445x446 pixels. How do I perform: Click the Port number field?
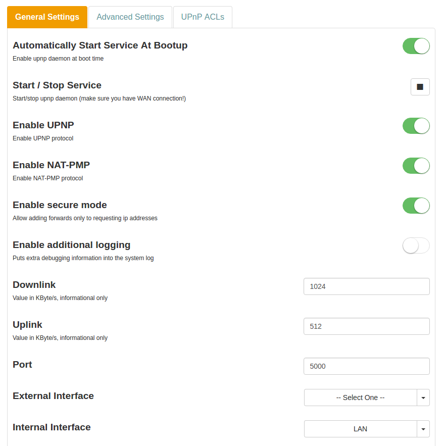[366, 366]
